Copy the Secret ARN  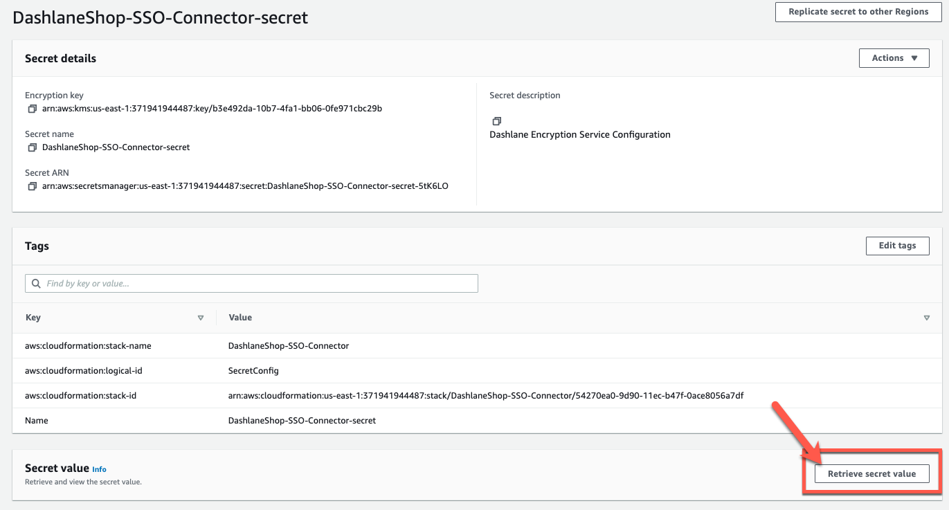pyautogui.click(x=32, y=185)
